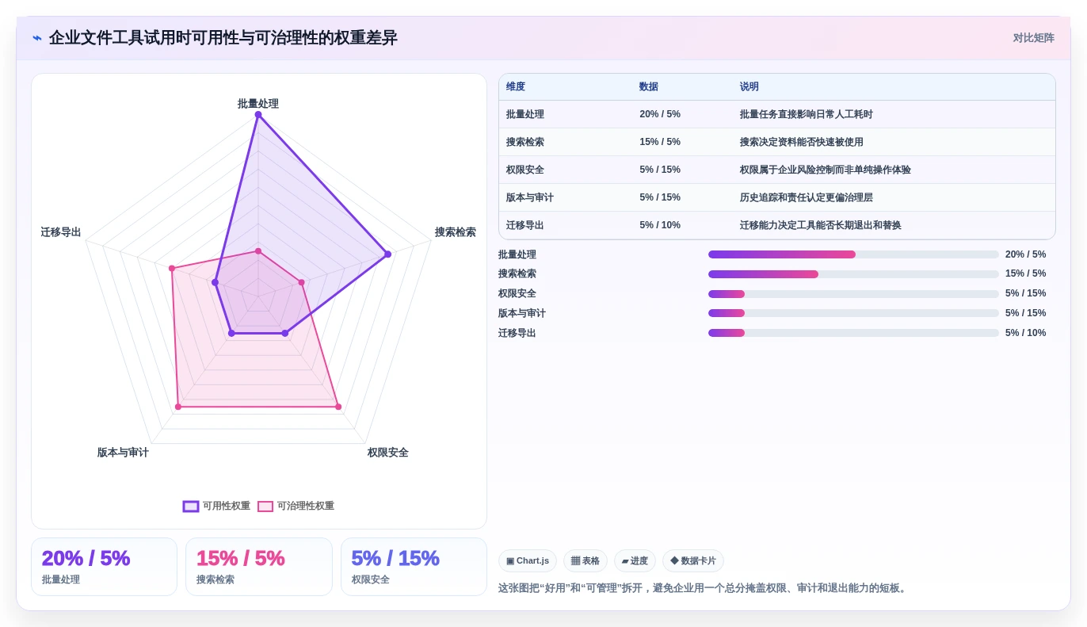This screenshot has width=1087, height=627.
Task: Select the 迁移导出 table row cell
Action: [525, 225]
